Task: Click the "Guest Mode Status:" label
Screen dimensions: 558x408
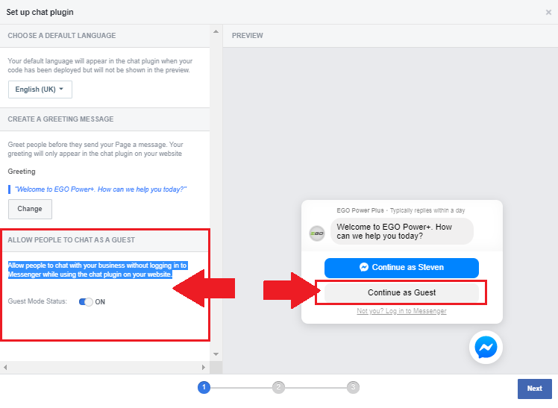Action: [x=37, y=301]
